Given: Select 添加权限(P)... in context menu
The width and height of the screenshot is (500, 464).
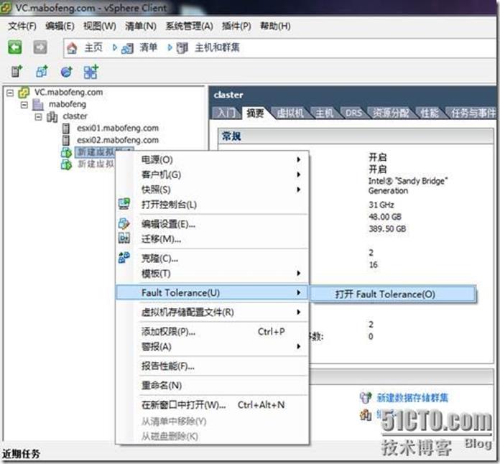Looking at the screenshot, I should pyautogui.click(x=212, y=332).
